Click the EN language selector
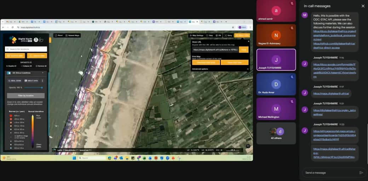368x181 pixels. coord(218,35)
